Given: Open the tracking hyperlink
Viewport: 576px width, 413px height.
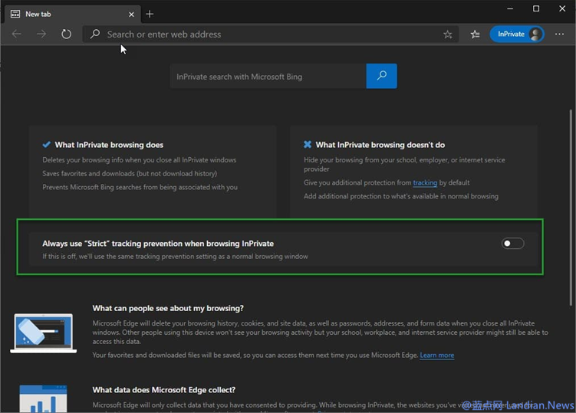Looking at the screenshot, I should pos(425,183).
